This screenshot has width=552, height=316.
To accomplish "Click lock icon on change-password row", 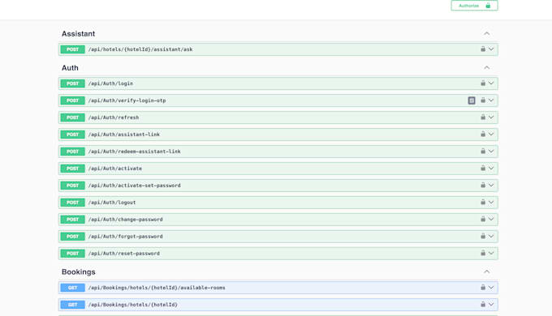I will [483, 219].
